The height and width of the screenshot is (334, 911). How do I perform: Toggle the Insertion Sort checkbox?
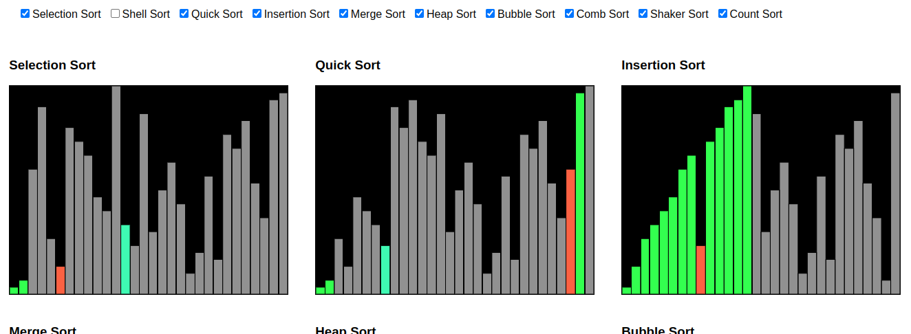coord(257,13)
